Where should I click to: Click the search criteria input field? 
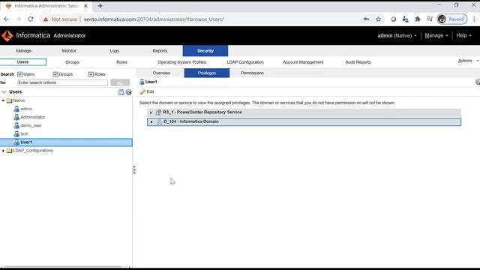coord(62,82)
